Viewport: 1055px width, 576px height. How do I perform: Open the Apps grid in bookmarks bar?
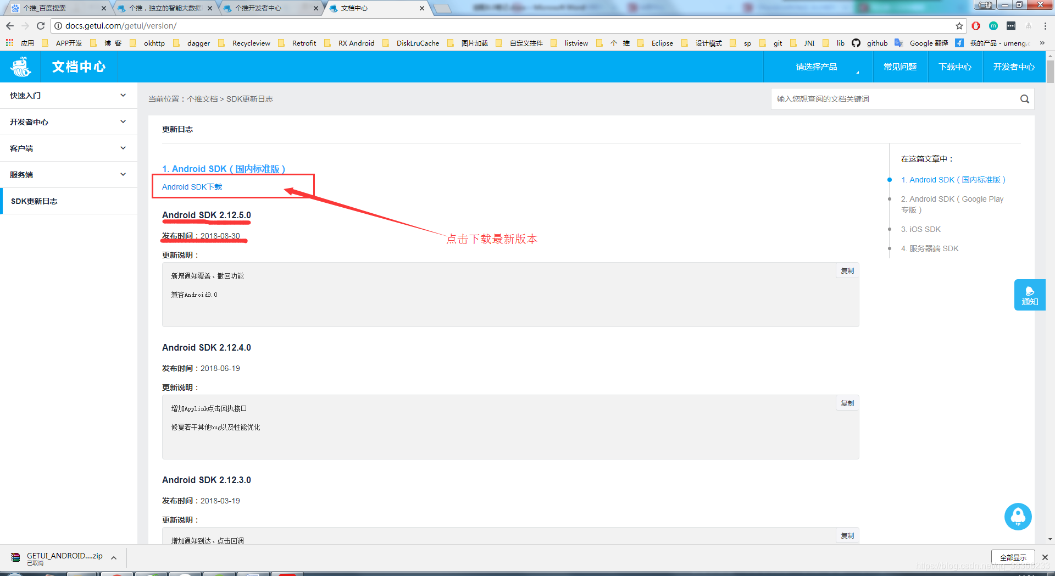coord(10,43)
